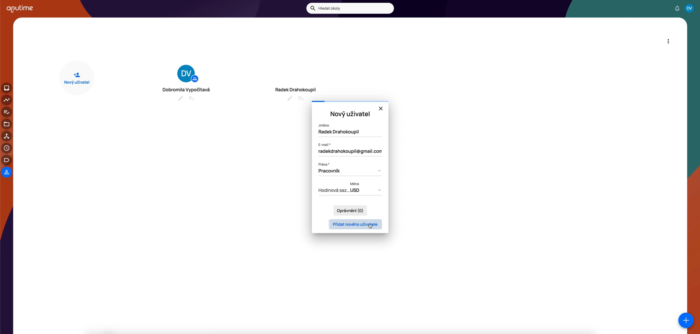Open the labels tag sidebar icon
The width and height of the screenshot is (700, 334).
(6, 160)
